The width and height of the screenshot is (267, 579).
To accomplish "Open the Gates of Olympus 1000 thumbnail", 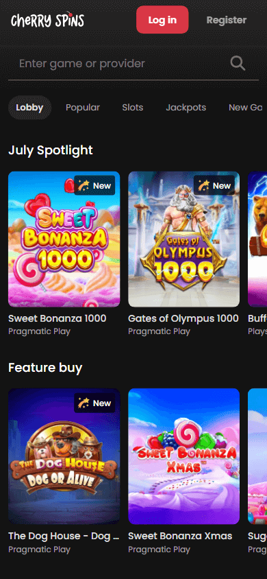I will pyautogui.click(x=183, y=239).
